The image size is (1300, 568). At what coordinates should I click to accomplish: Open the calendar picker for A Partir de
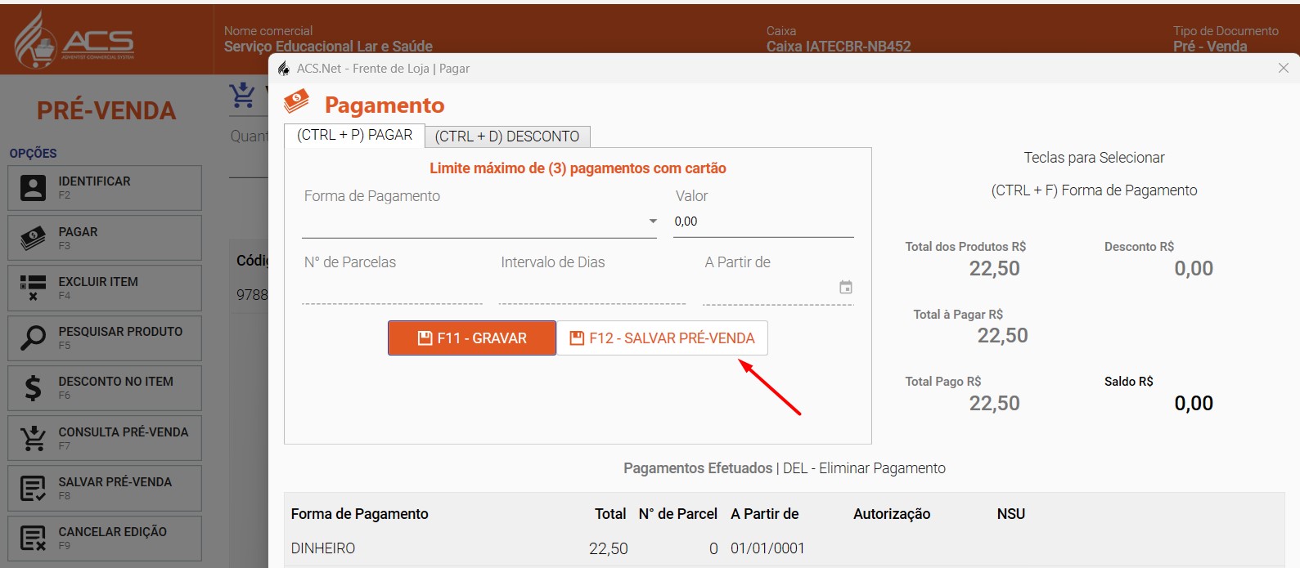click(846, 287)
